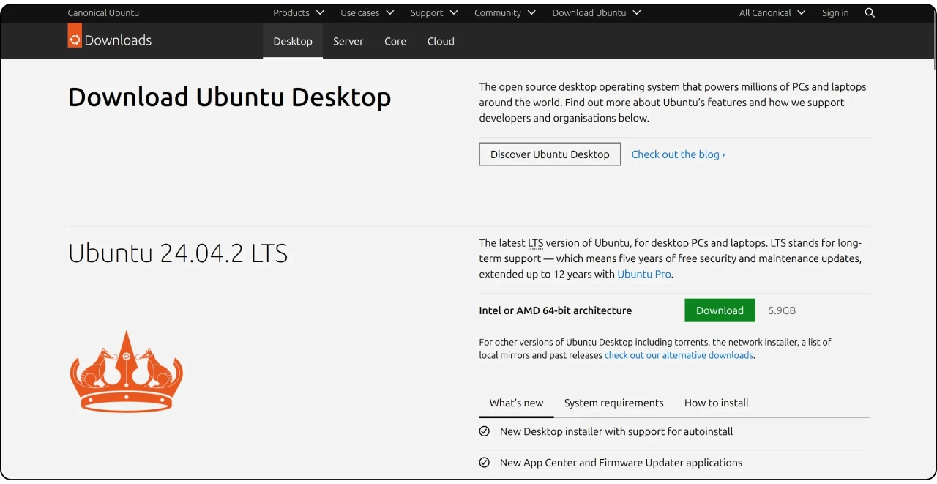Switch to the Cloud downloads tab
The image size is (937, 484).
click(441, 41)
